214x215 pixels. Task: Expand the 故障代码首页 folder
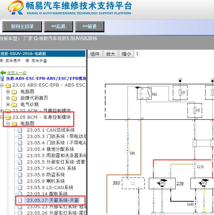click(8, 98)
